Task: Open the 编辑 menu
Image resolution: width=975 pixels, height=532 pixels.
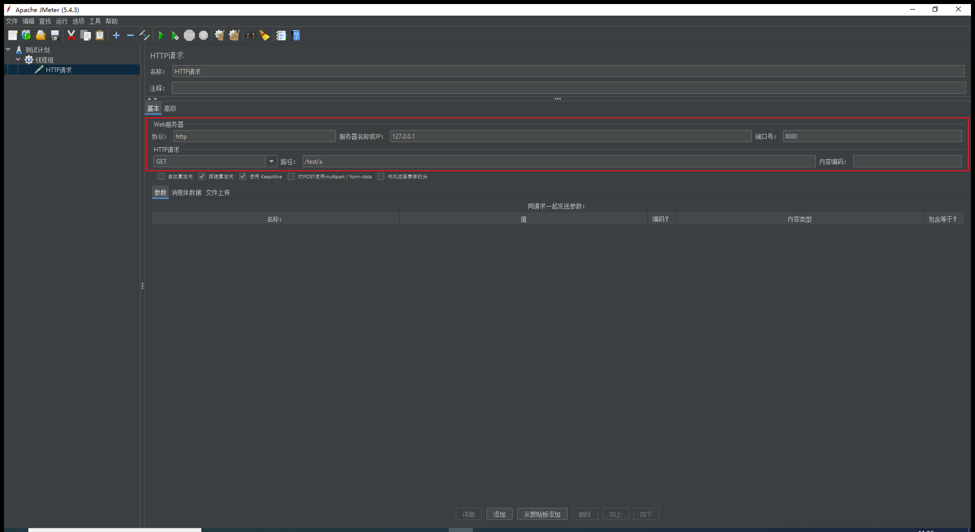Action: [28, 21]
